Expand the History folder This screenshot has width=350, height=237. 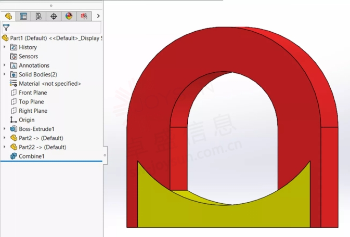5,47
